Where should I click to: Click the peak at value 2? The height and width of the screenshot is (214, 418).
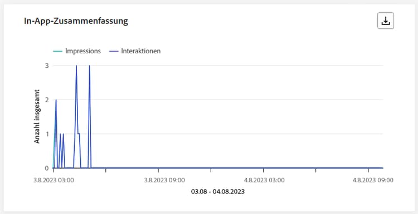[x=56, y=100]
